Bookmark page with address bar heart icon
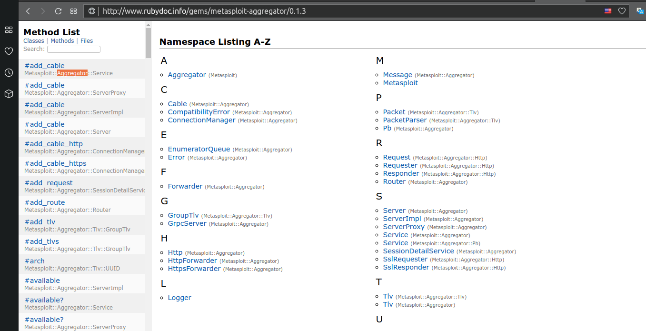 (622, 11)
